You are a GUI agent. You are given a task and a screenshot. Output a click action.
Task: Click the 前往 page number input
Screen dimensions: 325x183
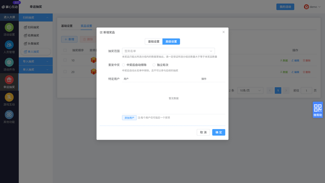[x=307, y=91]
